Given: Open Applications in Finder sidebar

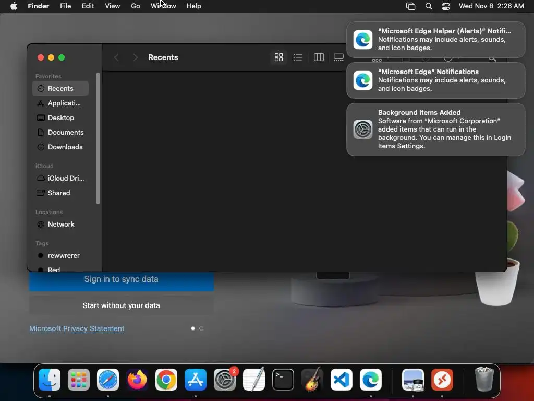Looking at the screenshot, I should [60, 103].
